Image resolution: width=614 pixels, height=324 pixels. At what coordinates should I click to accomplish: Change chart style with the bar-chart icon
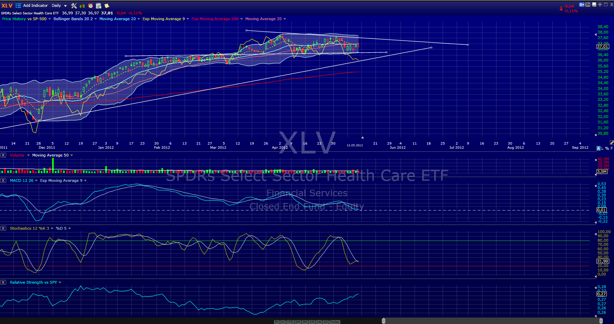[x=82, y=5]
